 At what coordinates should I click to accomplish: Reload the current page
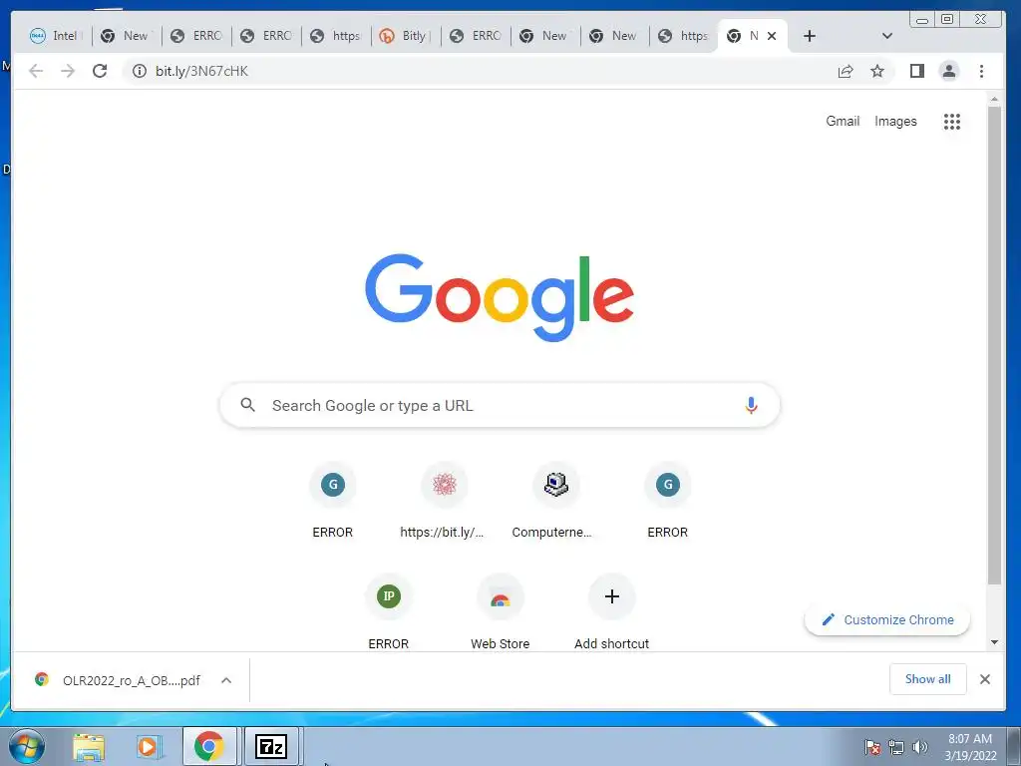tap(100, 71)
